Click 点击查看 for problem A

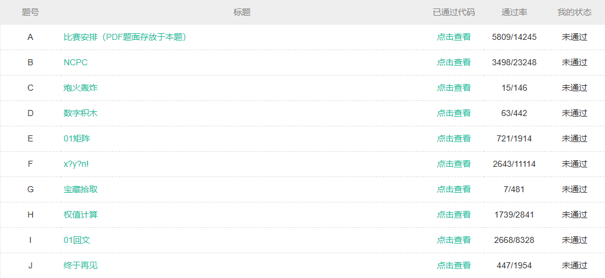[x=454, y=37]
